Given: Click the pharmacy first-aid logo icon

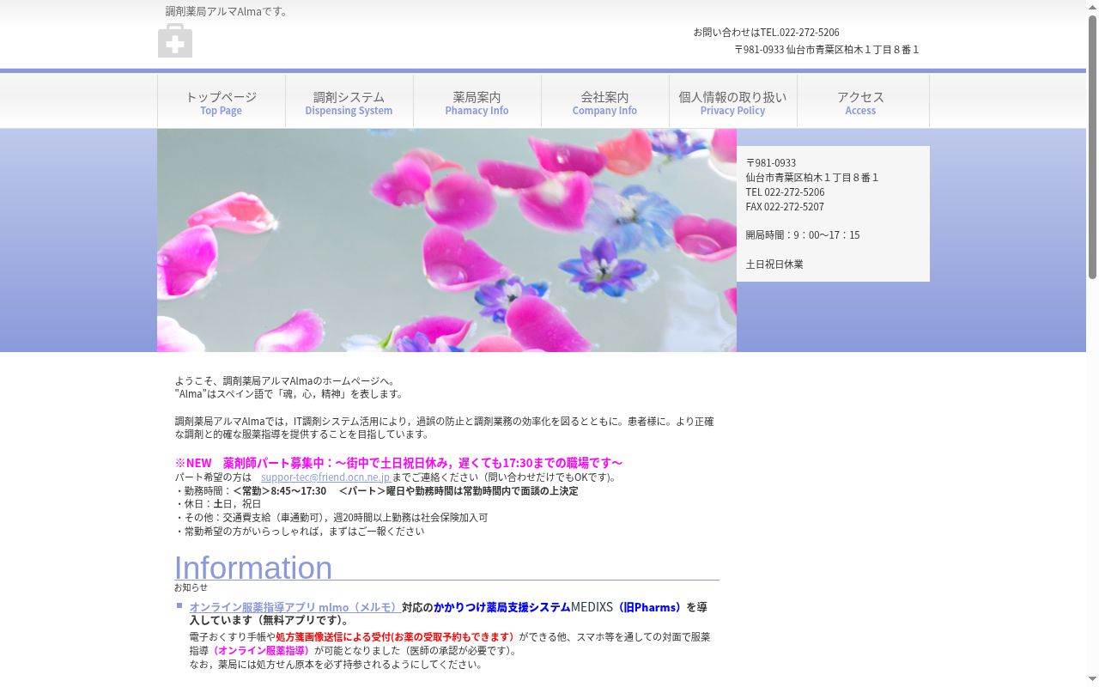Looking at the screenshot, I should (x=175, y=40).
